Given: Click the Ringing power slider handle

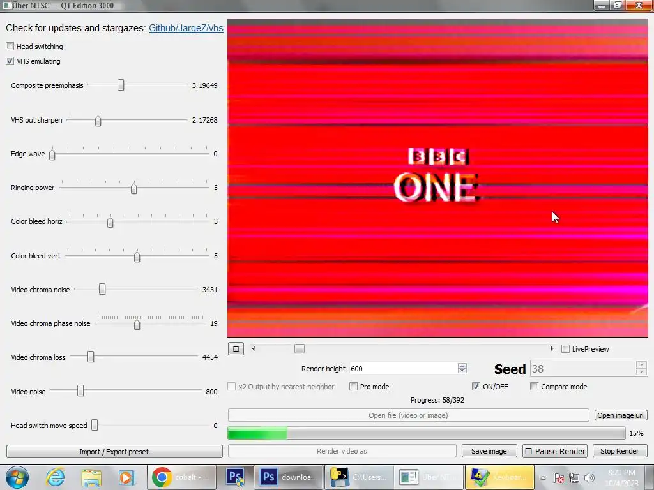Looking at the screenshot, I should point(134,188).
